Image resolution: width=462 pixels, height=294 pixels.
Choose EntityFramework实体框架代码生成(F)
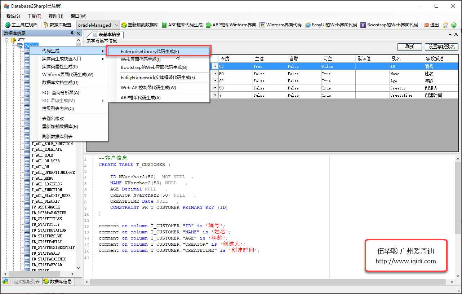point(159,78)
